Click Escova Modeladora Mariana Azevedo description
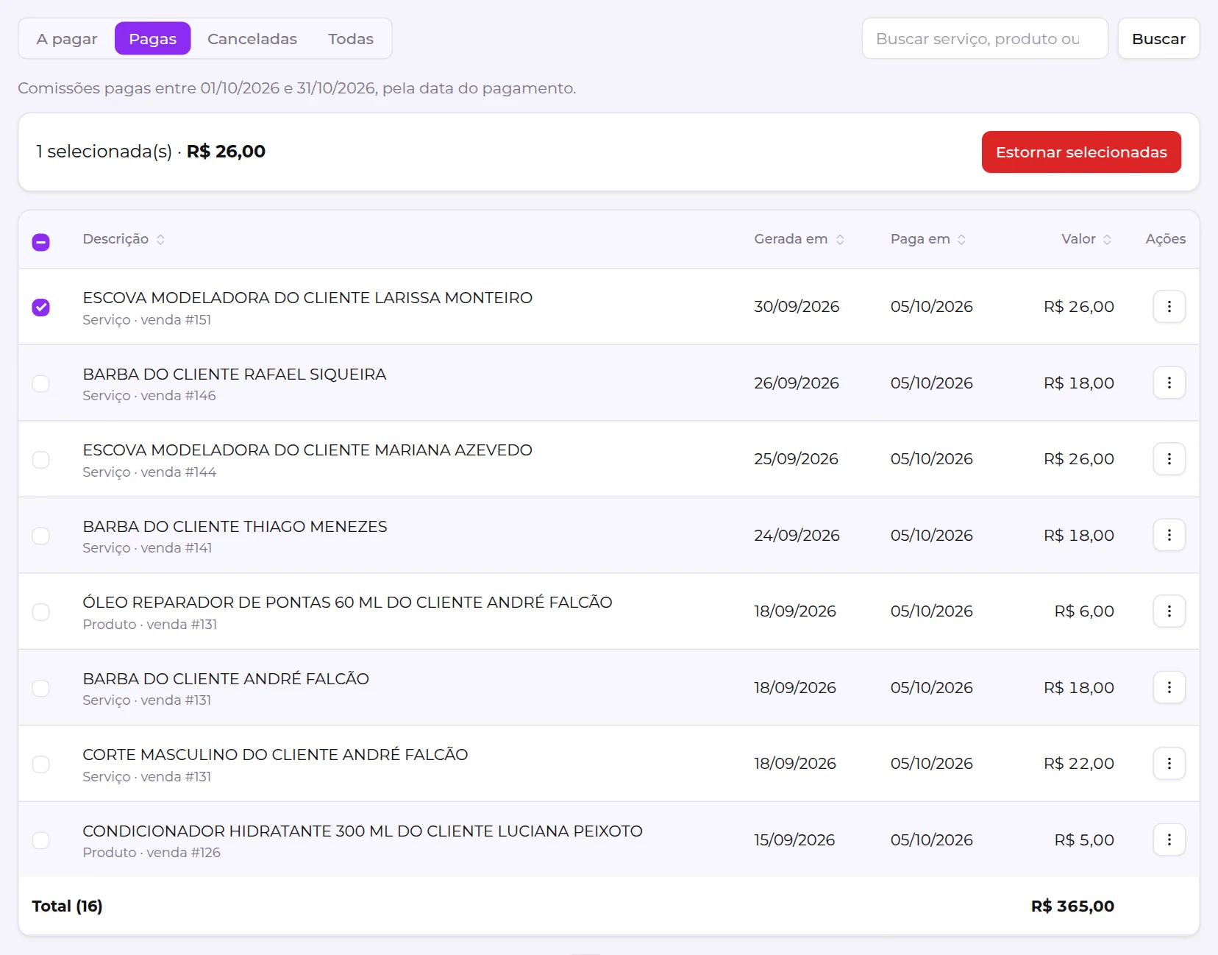Image resolution: width=1218 pixels, height=955 pixels. coord(307,450)
